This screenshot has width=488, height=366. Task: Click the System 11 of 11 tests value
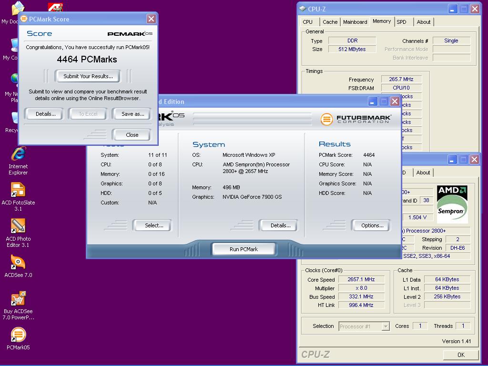tap(157, 155)
